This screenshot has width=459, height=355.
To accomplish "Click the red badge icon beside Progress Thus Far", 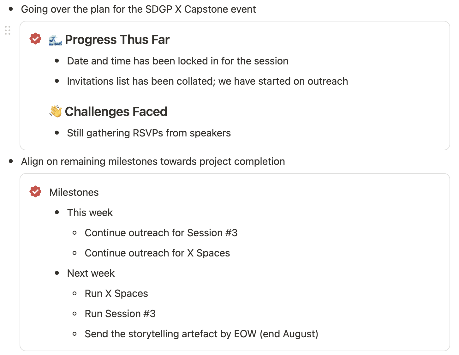I will pyautogui.click(x=35, y=39).
